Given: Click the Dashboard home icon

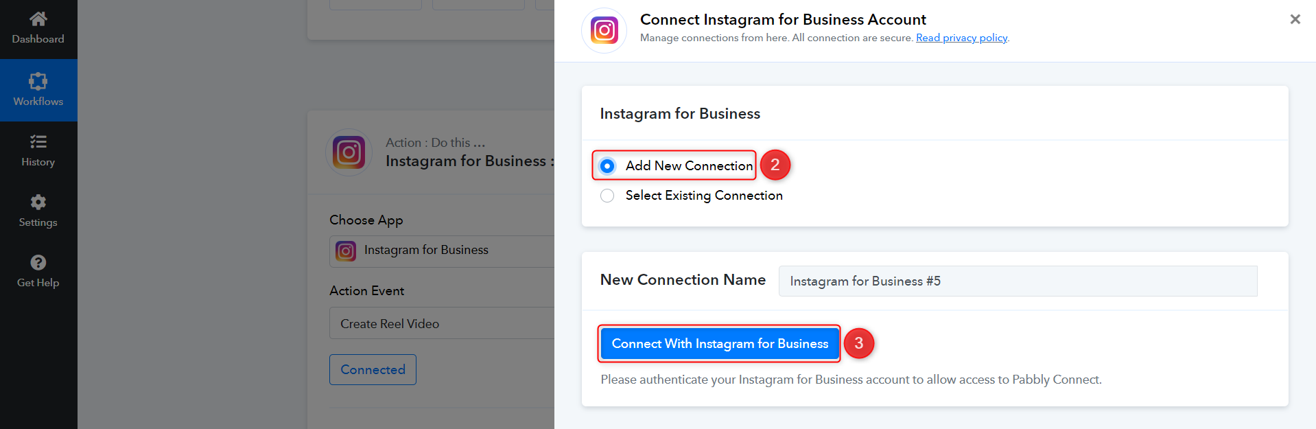Looking at the screenshot, I should click(x=38, y=19).
